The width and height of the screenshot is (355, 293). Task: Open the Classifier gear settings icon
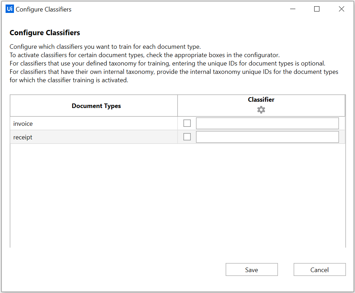(261, 110)
